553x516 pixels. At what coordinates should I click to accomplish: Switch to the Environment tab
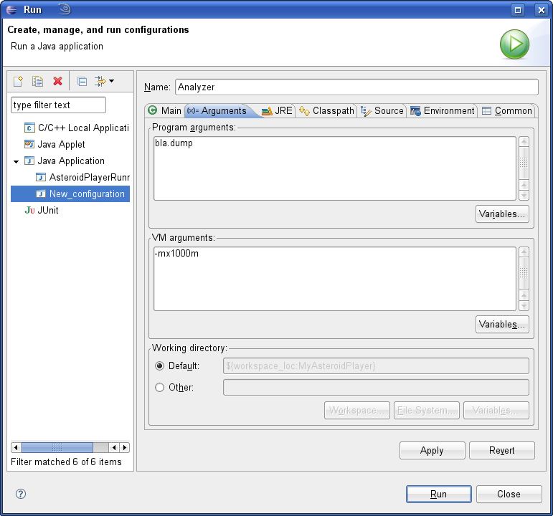[443, 110]
